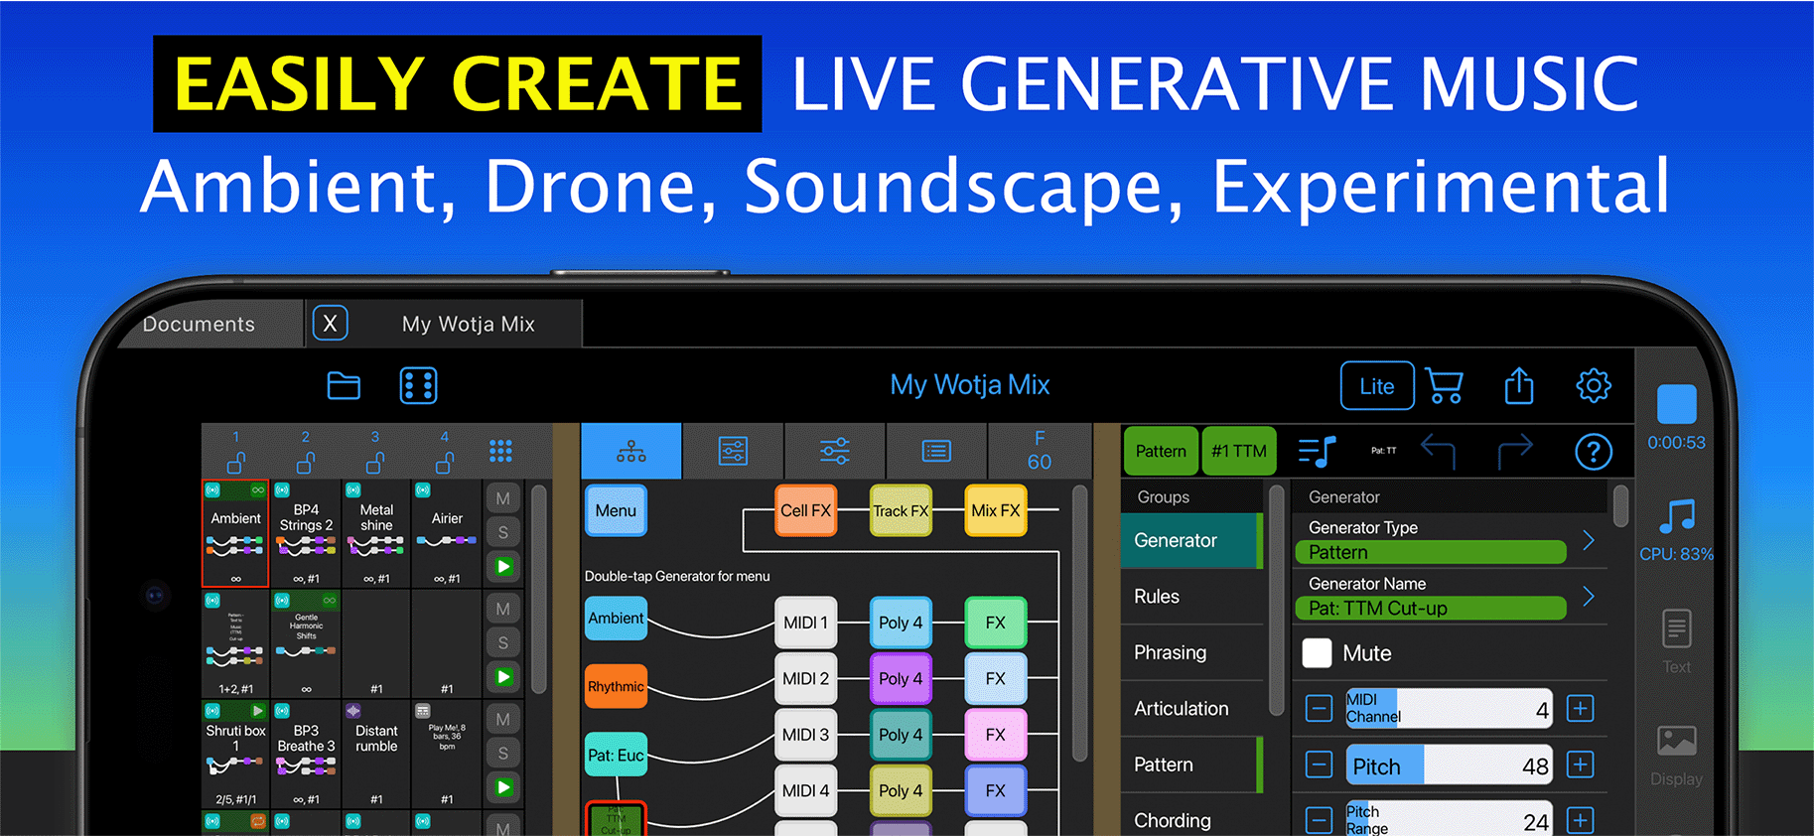Tap the share export icon
Image resolution: width=1814 pixels, height=836 pixels.
pos(1518,385)
